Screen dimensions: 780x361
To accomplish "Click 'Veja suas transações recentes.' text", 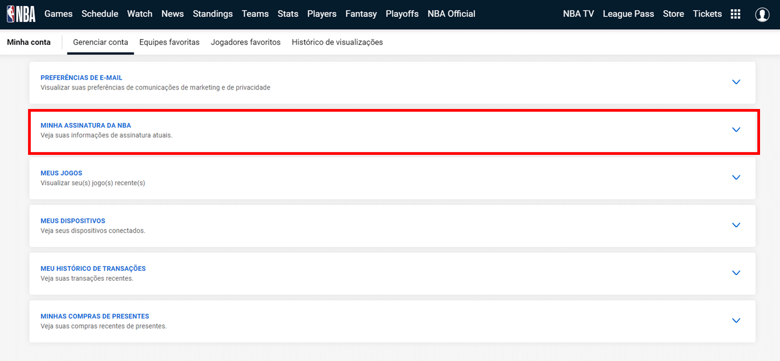I will coord(87,278).
